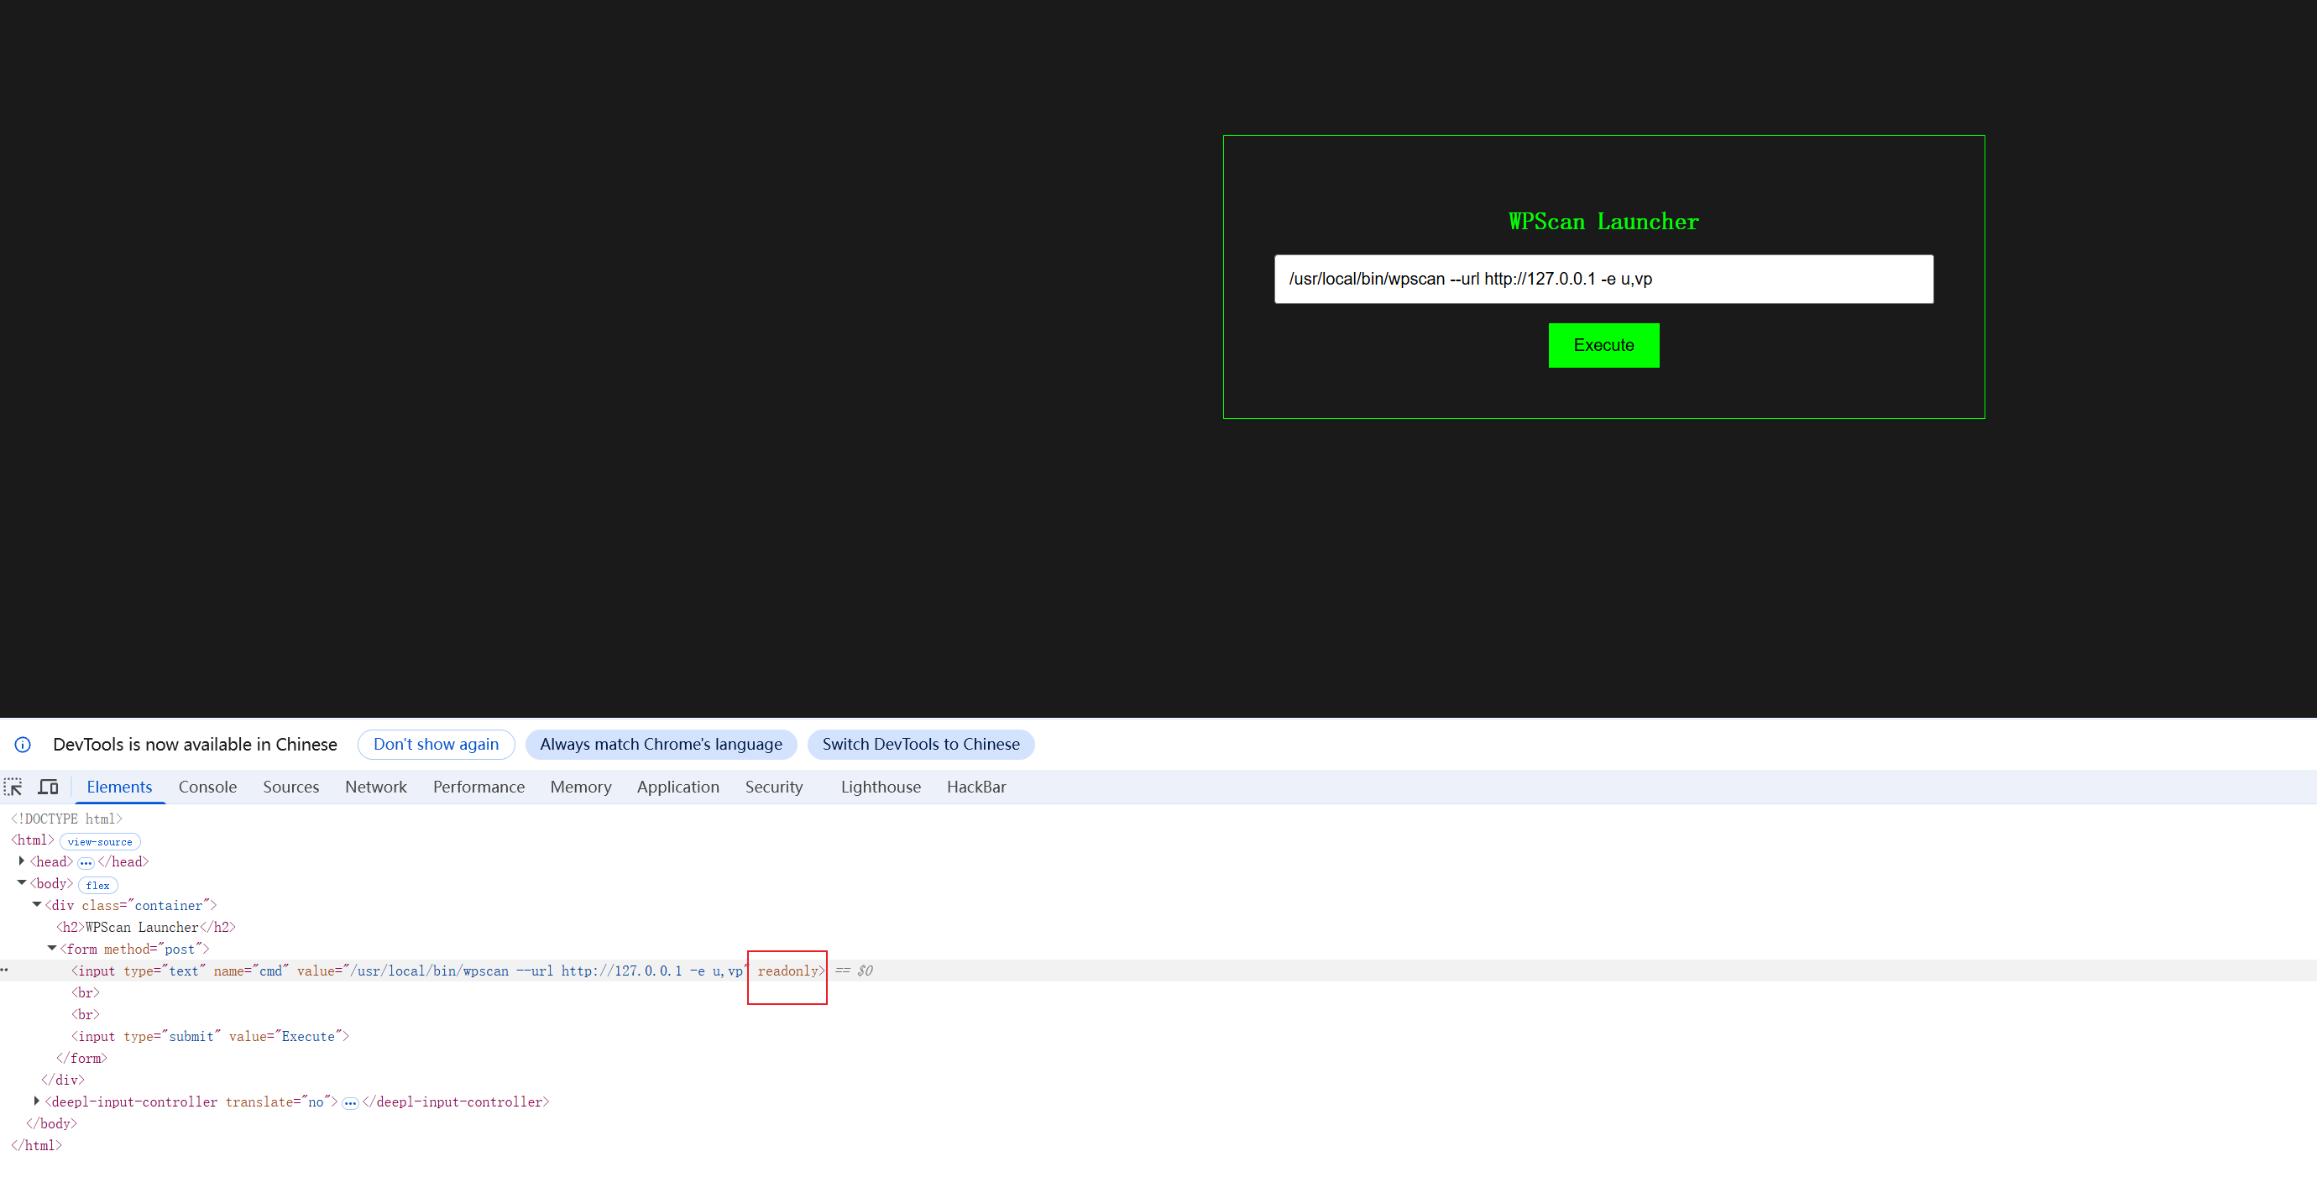
Task: Select the input type submit Execute node
Action: (211, 1037)
